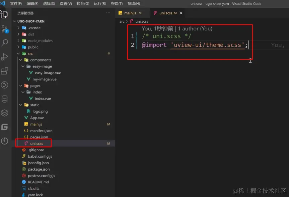289x197 pixels.
Task: Collapse the components folder
Action: (x=21, y=60)
